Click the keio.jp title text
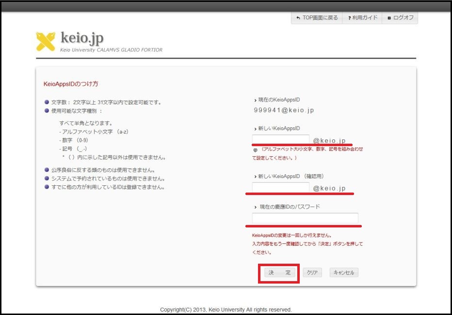The image size is (452, 315). pyautogui.click(x=82, y=38)
